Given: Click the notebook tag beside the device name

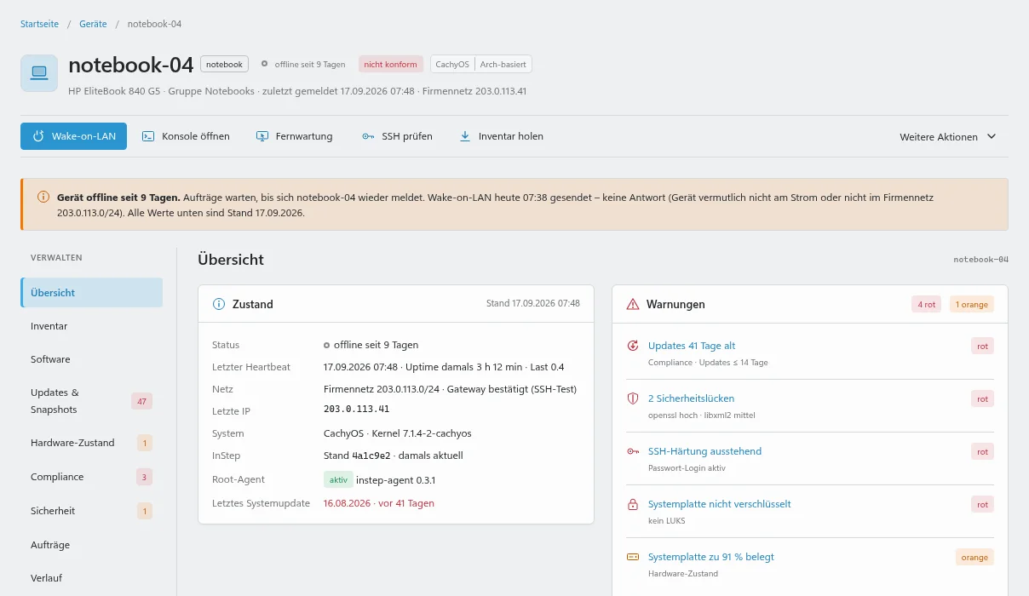Looking at the screenshot, I should [x=224, y=64].
